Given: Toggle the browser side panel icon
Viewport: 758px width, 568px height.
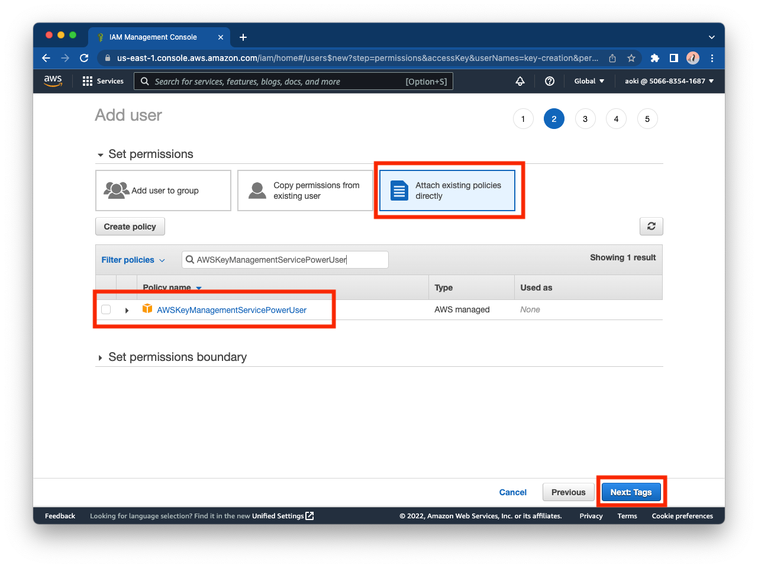Looking at the screenshot, I should click(x=673, y=58).
